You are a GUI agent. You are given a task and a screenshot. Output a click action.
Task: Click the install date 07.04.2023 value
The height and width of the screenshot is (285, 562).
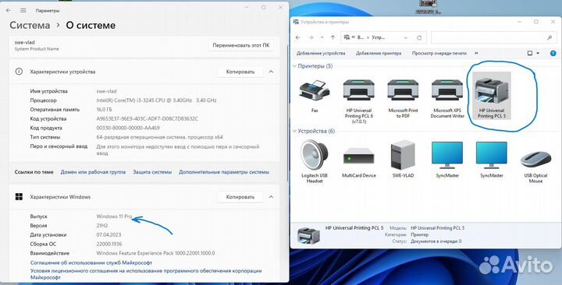click(x=109, y=235)
